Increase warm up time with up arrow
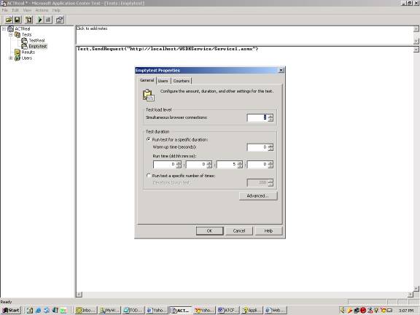420x315 pixels. (271, 145)
